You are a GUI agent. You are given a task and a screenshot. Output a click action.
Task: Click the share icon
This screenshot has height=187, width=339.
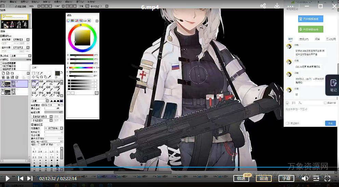(263, 6)
